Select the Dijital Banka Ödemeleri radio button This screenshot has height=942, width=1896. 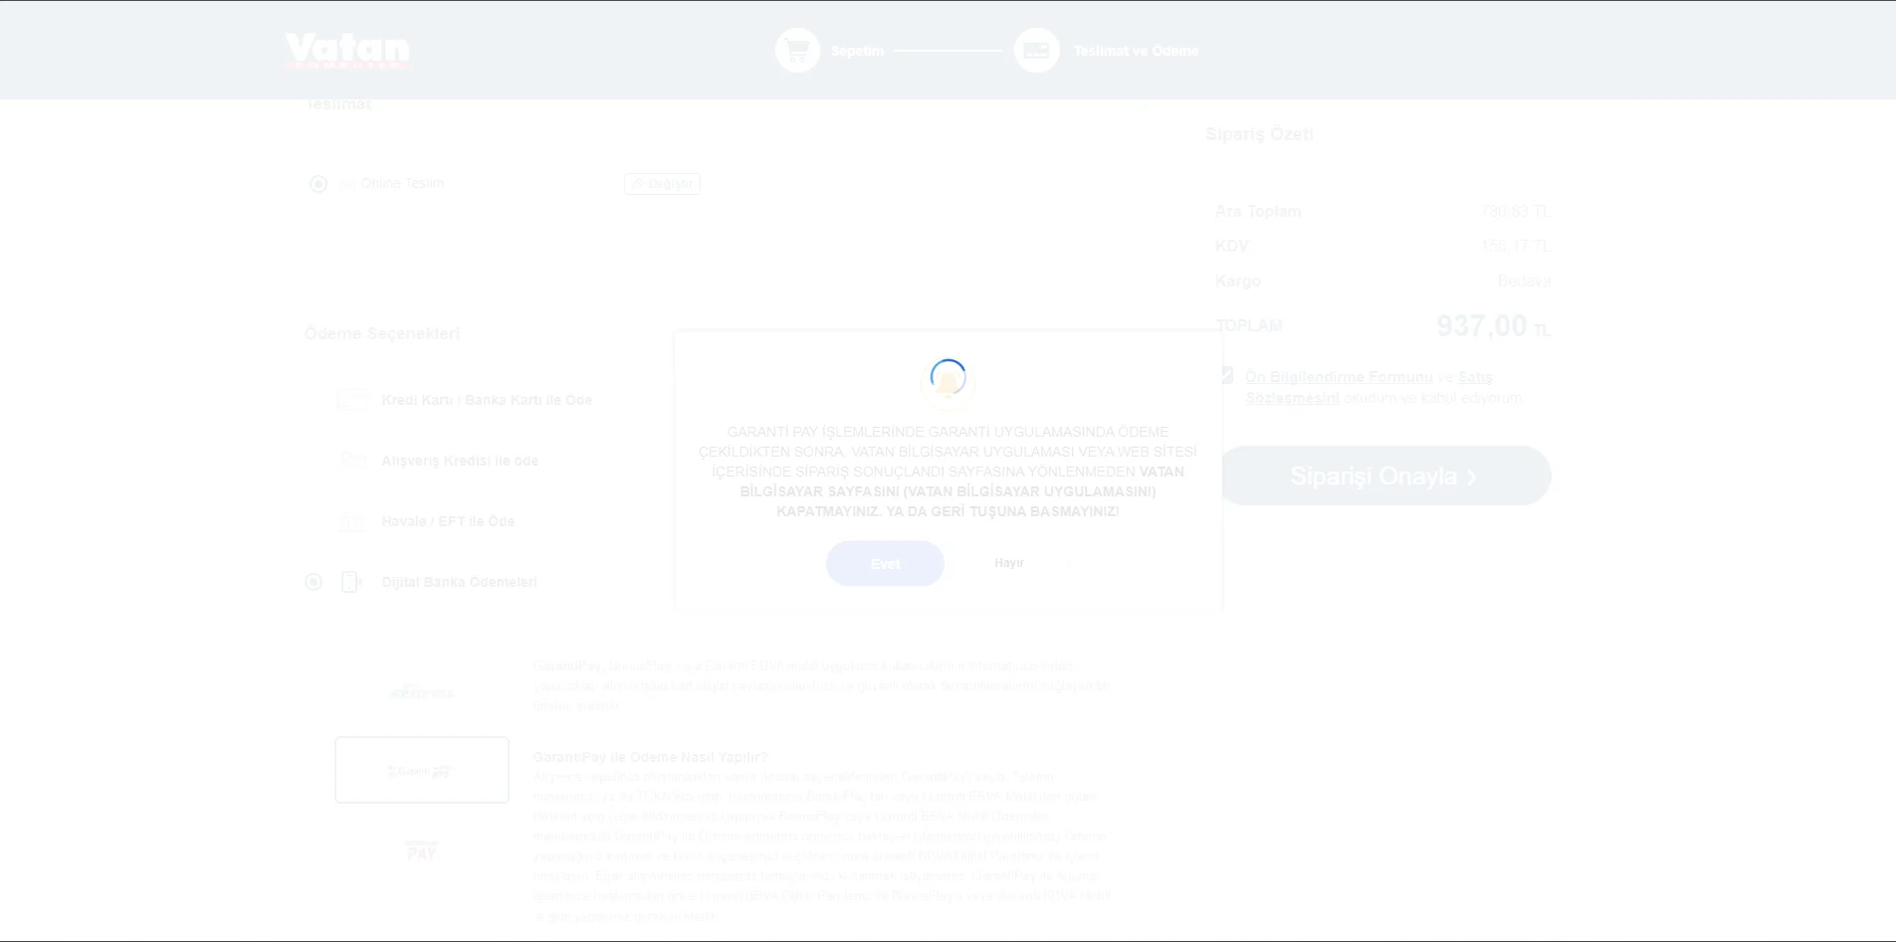click(x=314, y=582)
